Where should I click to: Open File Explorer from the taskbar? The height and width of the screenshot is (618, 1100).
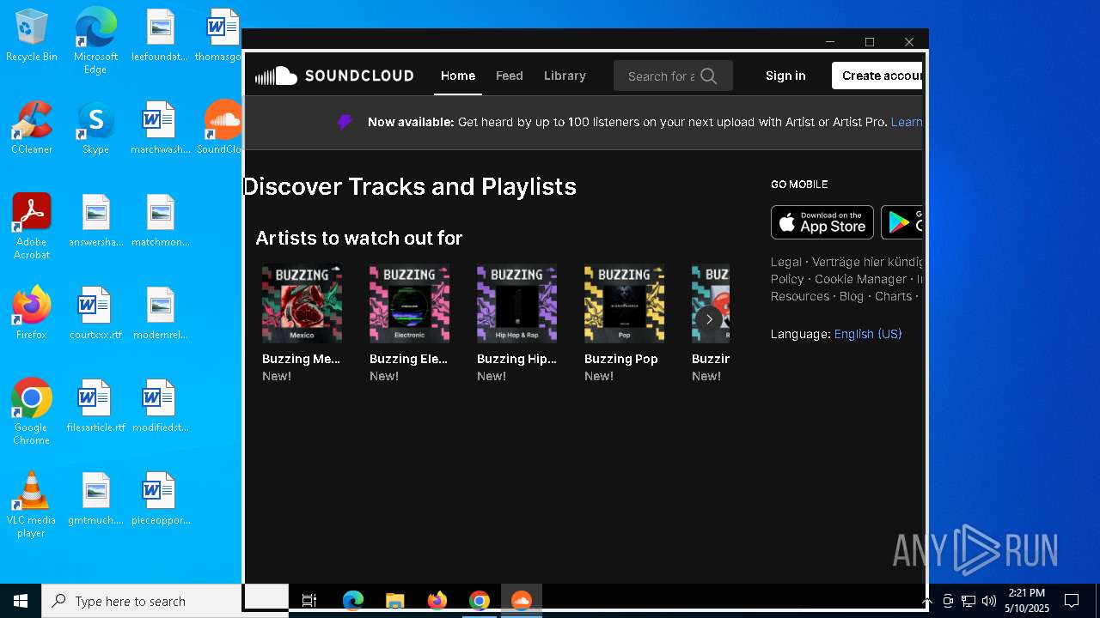click(x=394, y=601)
